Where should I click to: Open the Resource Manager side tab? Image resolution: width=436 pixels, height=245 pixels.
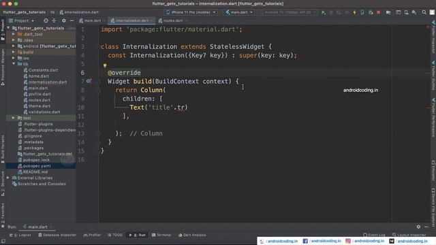[3, 67]
